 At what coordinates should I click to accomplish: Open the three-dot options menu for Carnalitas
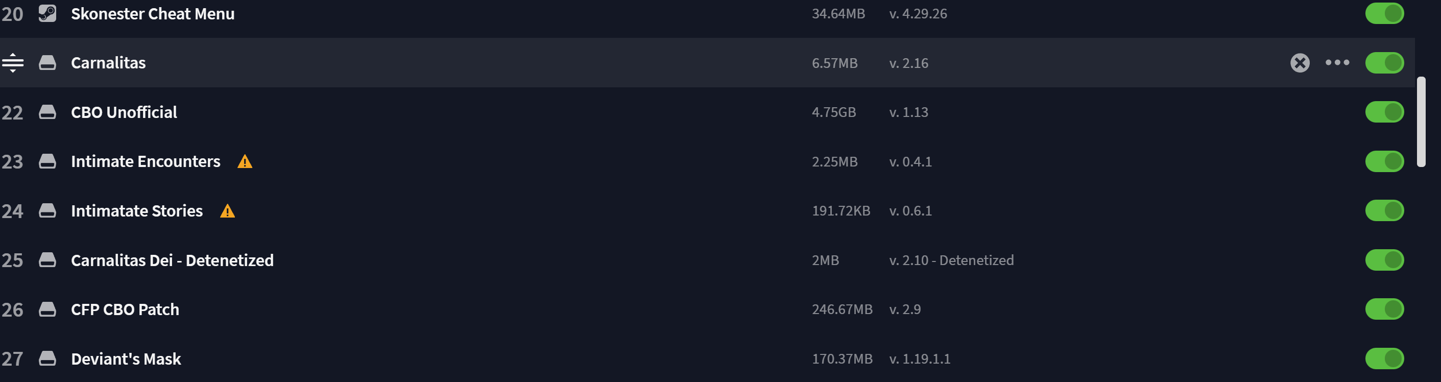click(1337, 63)
